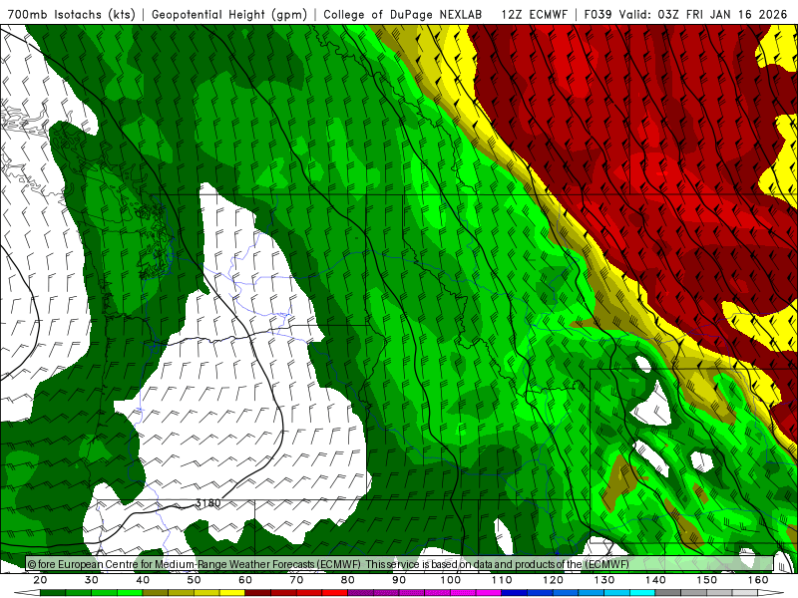Click the '140' value on the color scale
This screenshot has width=798, height=598.
(x=655, y=580)
